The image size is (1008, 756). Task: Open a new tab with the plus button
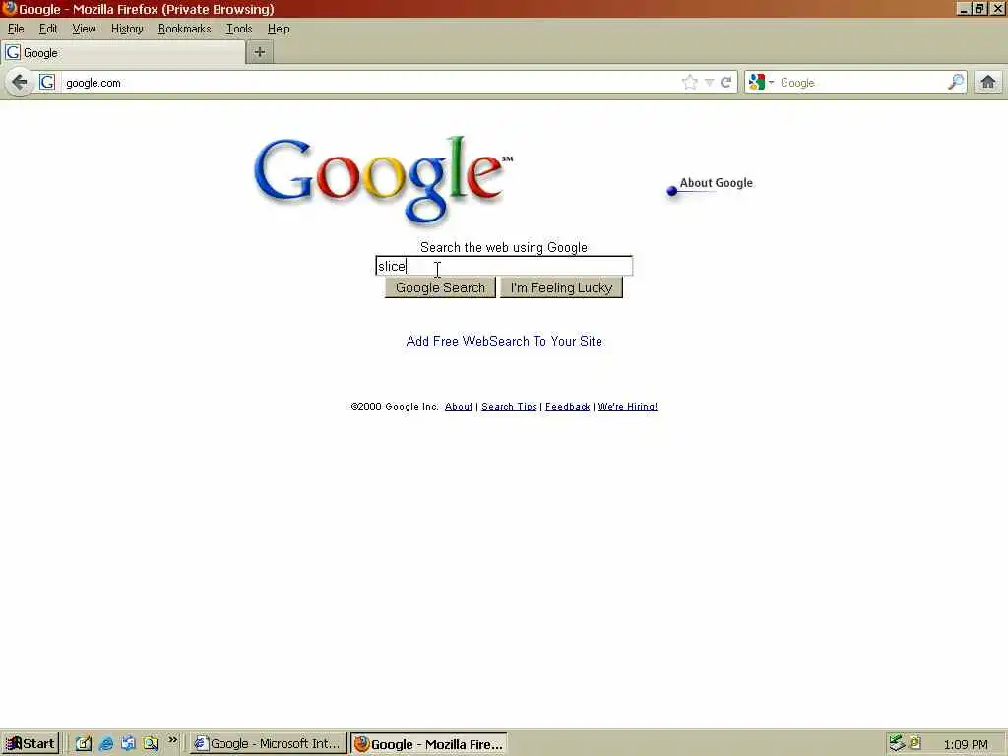pos(260,53)
